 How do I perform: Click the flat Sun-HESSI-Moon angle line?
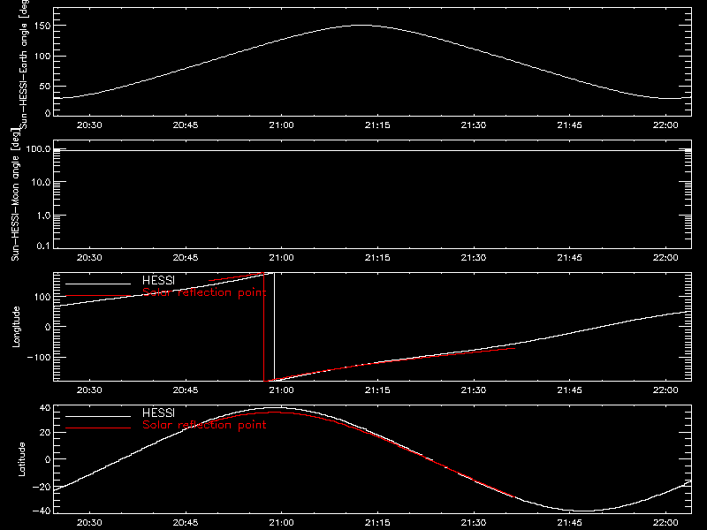372,150
